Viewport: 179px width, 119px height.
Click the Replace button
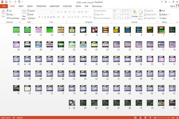pyautogui.click(x=164, y=15)
